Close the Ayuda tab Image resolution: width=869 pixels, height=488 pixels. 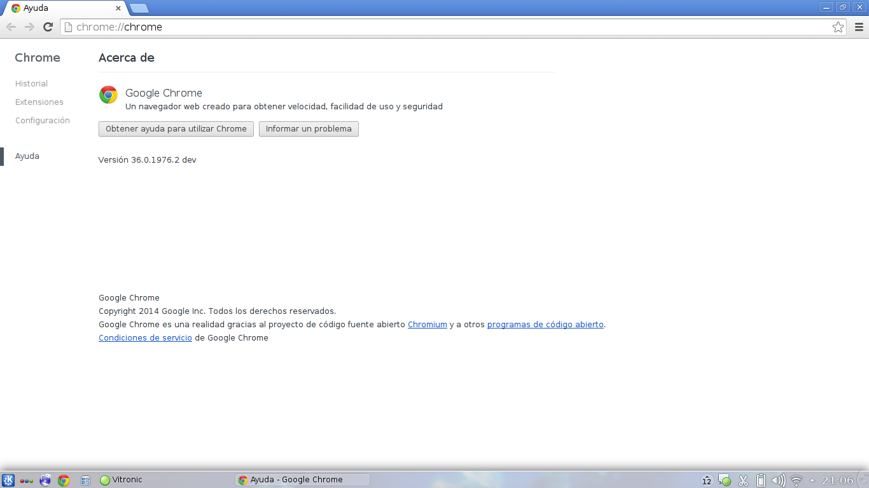118,8
